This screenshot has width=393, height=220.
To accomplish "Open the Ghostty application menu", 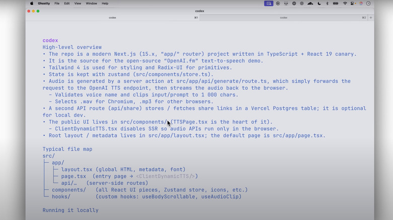I will (44, 4).
